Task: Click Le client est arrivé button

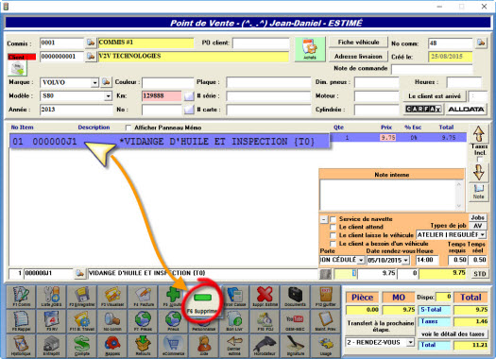Action: 435,95
